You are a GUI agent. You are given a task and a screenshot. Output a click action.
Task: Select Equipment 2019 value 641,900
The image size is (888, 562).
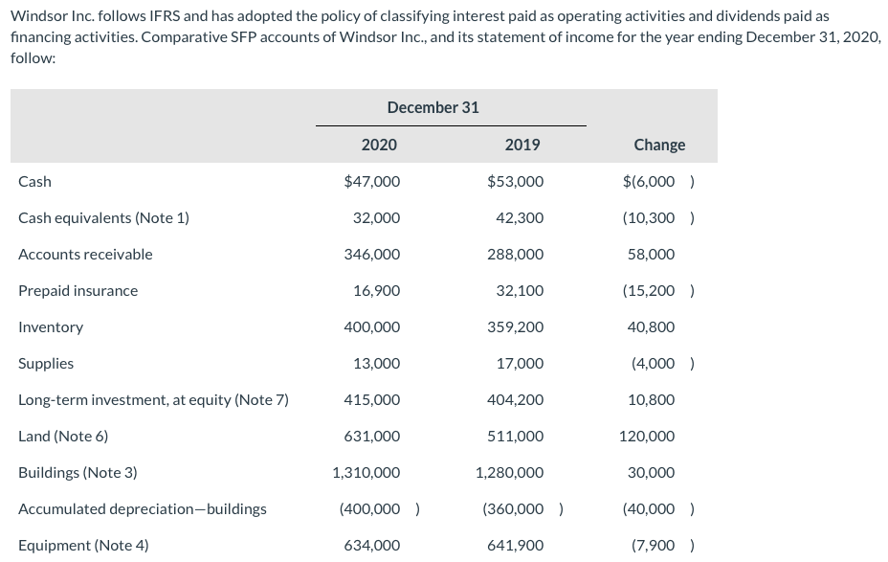coord(516,545)
